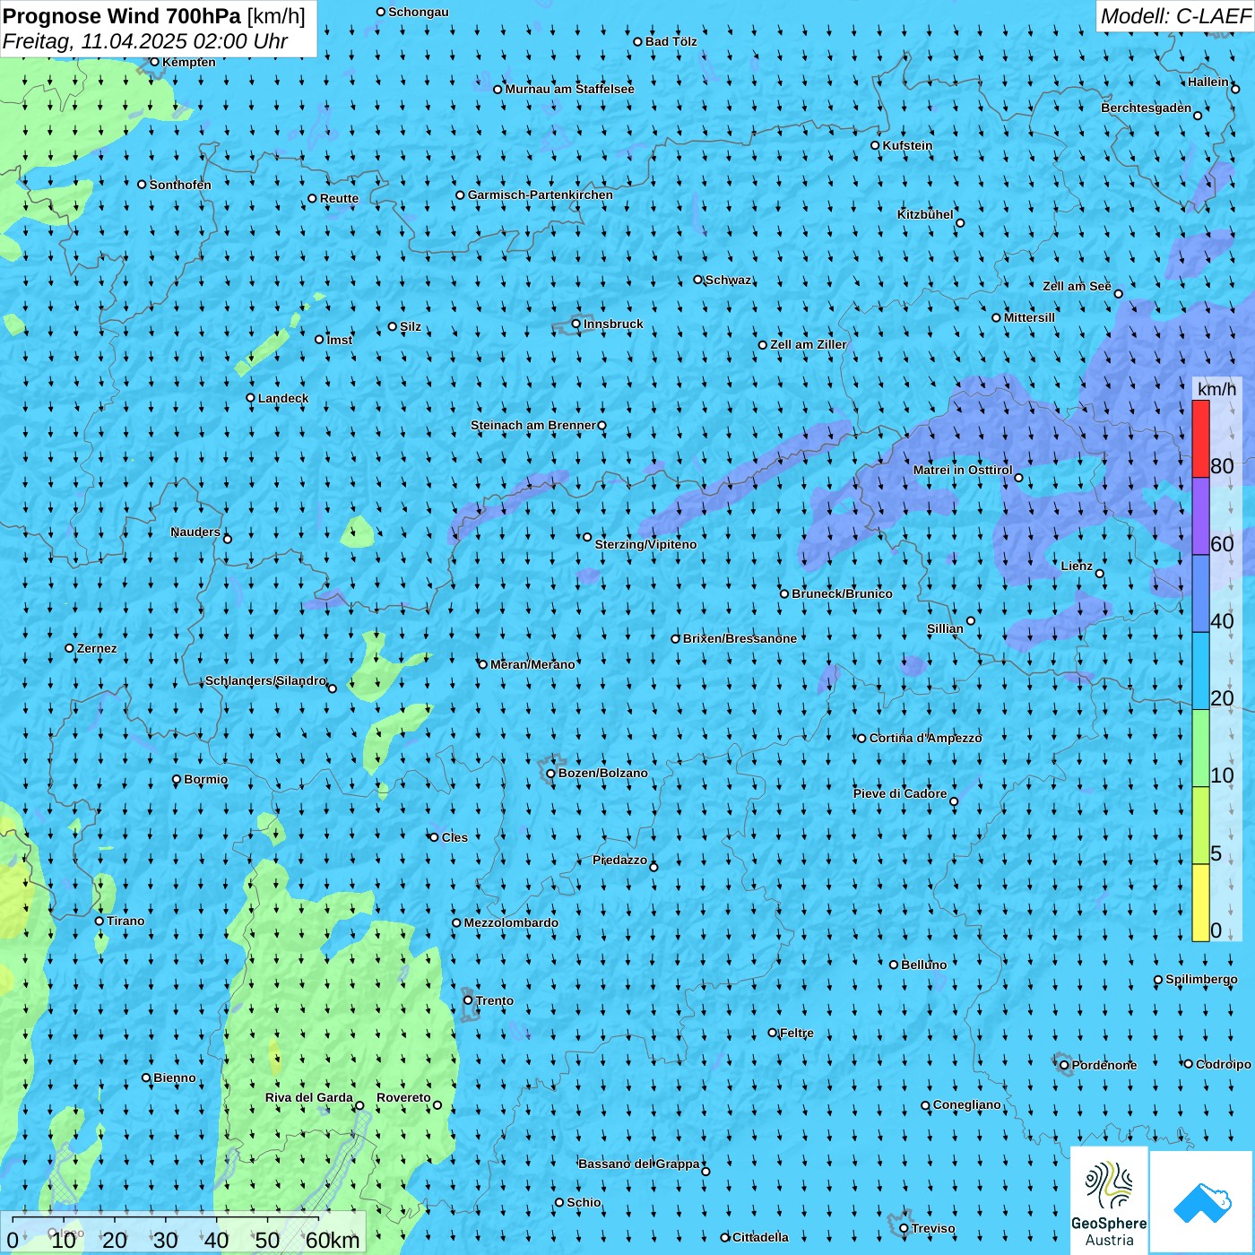Click the Zell am See marker
This screenshot has width=1255, height=1255.
[1119, 293]
